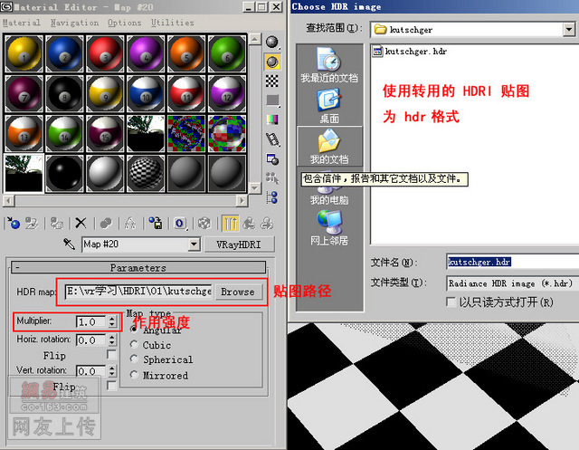Viewport: 579px width, 450px height.
Task: Open the Utilities menu
Action: (x=172, y=23)
